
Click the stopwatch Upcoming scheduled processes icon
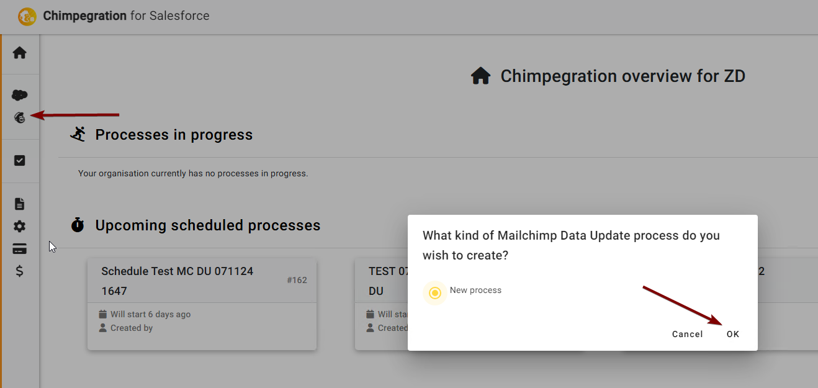[78, 225]
